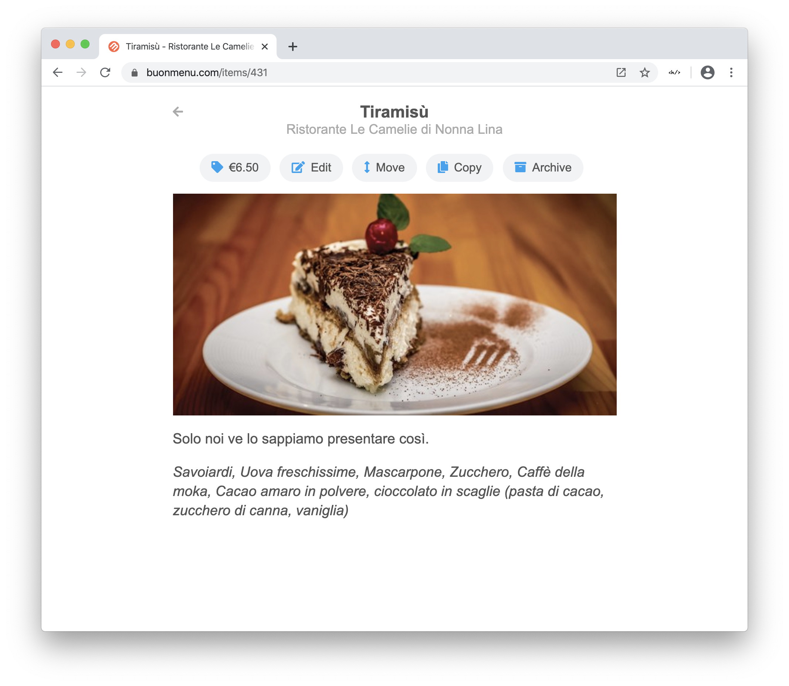Select the Move arrows icon
789x686 pixels.
tap(366, 167)
